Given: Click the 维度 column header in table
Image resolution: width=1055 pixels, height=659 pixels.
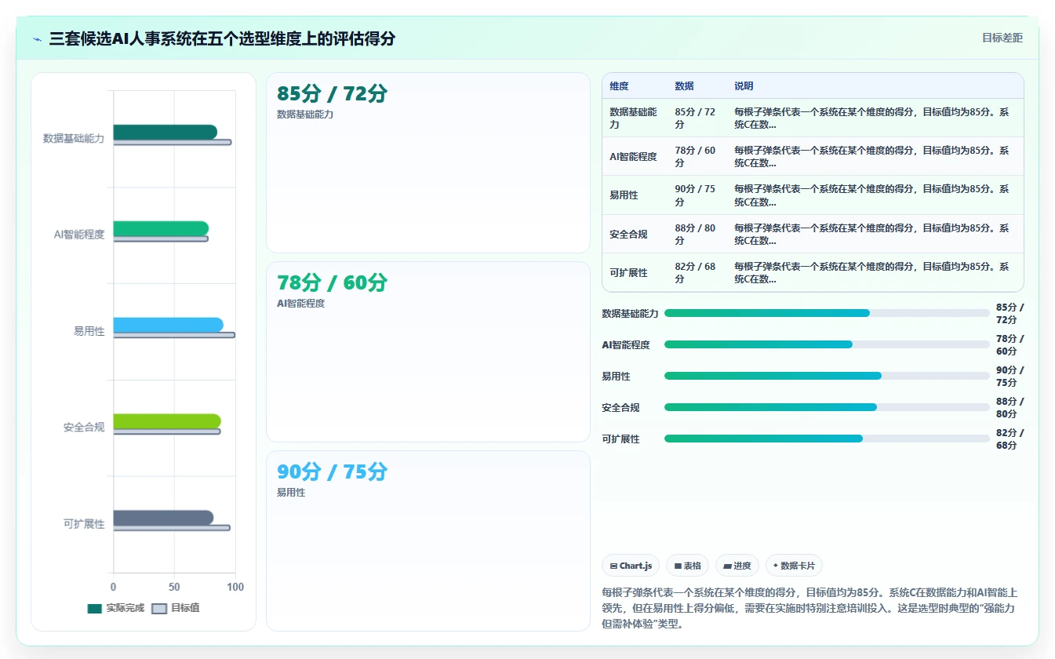Looking at the screenshot, I should (619, 86).
